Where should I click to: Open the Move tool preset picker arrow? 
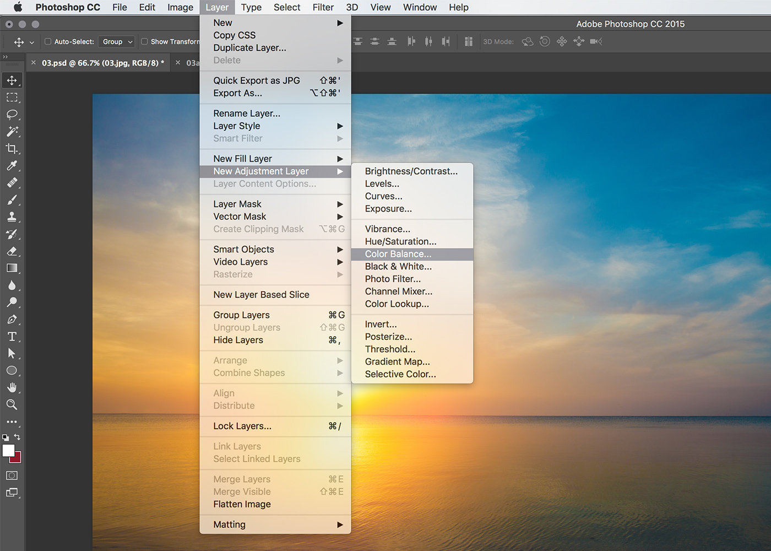(31, 42)
